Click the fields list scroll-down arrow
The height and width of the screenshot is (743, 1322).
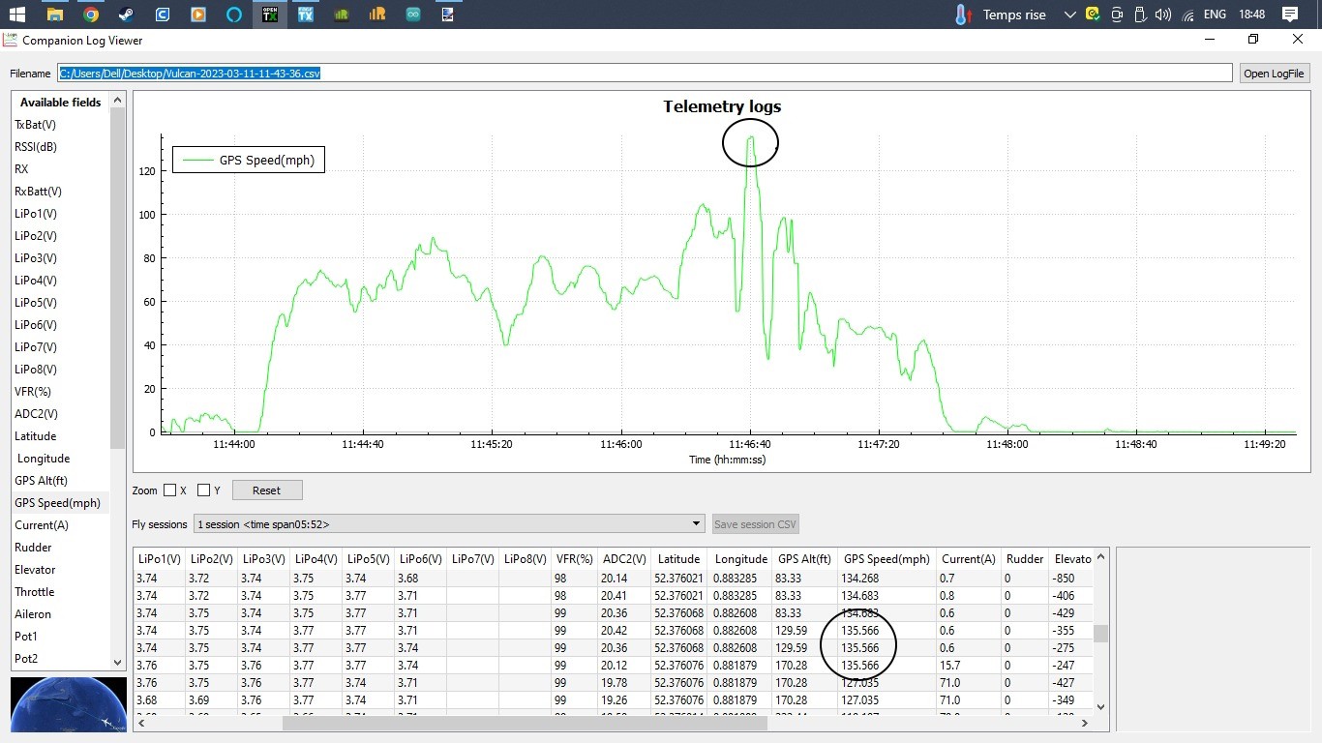tap(118, 663)
